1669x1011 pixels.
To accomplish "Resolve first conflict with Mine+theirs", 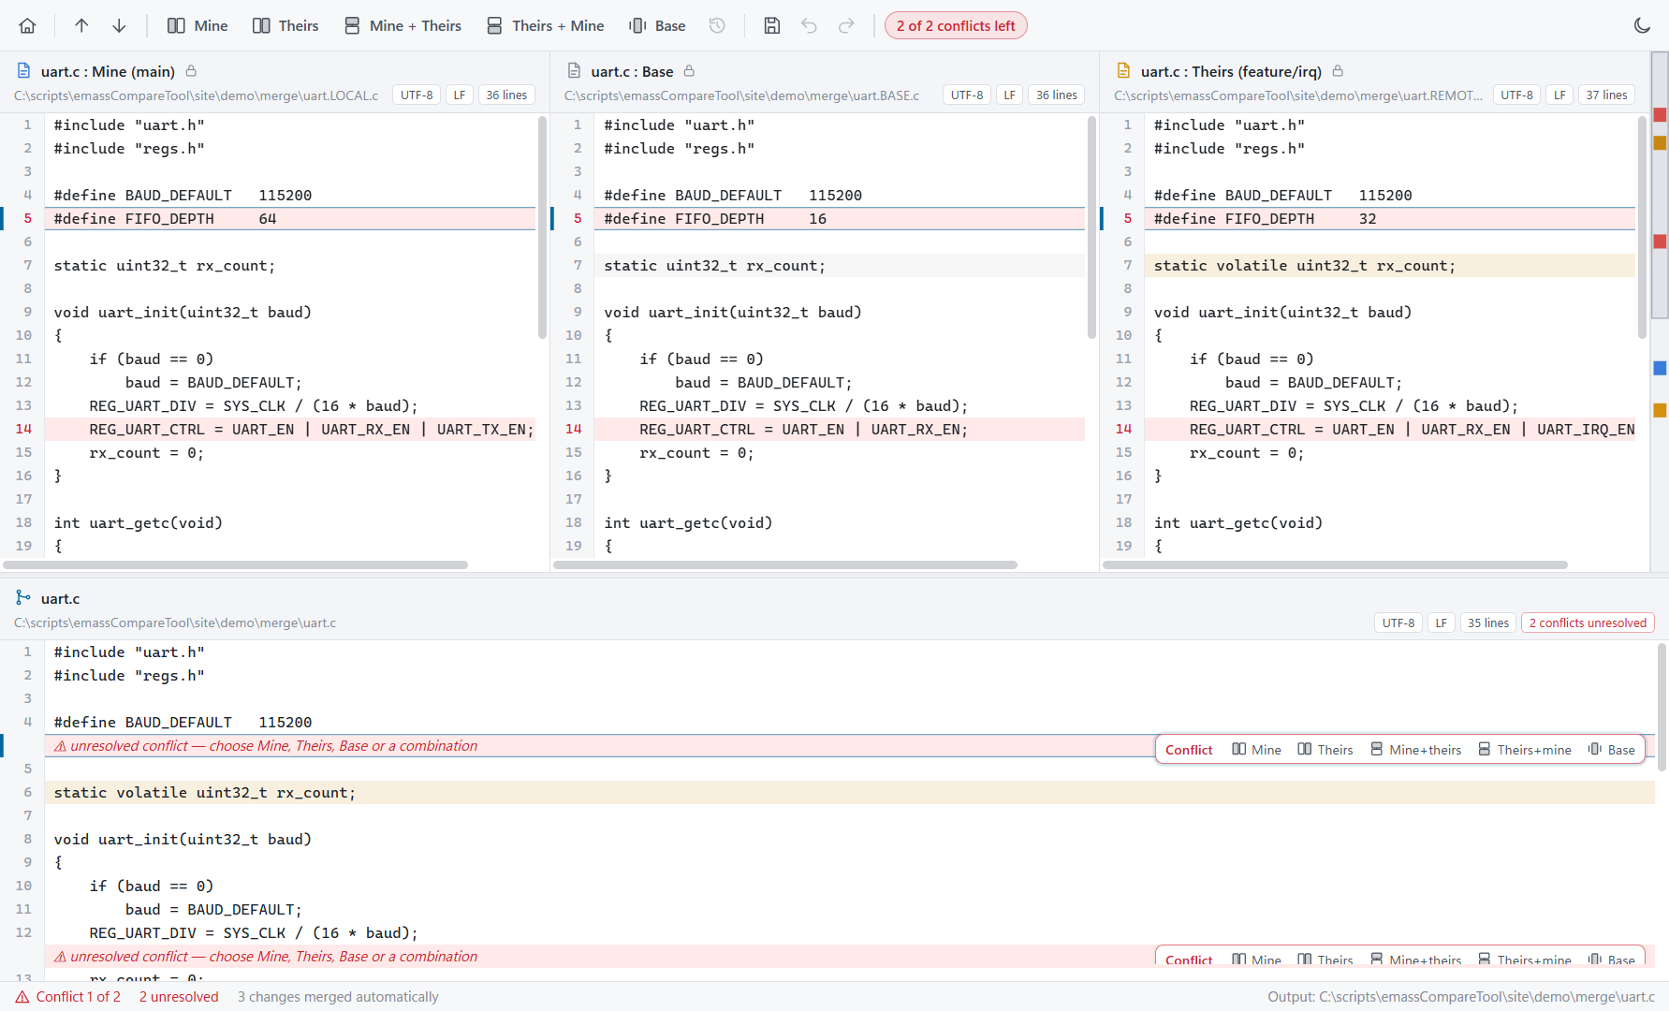I will coord(1415,750).
